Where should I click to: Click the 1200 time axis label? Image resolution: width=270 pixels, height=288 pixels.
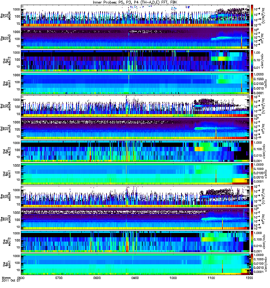(x=249, y=278)
